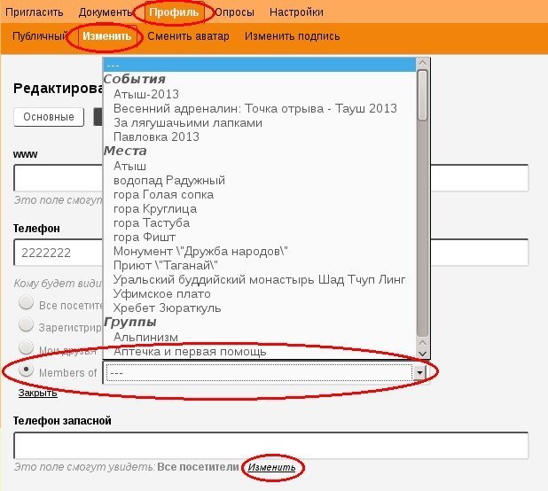Click the Изменить link under Телефон запасной
The height and width of the screenshot is (491, 548).
272,467
